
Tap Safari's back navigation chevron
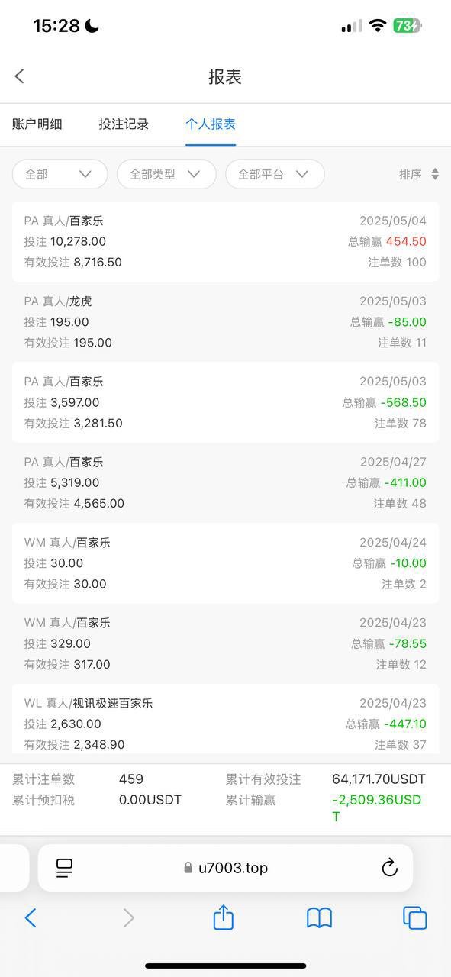[x=31, y=919]
